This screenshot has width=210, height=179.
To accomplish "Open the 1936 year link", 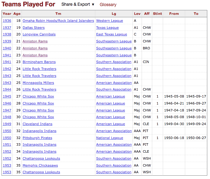I will pyautogui.click(x=7, y=21).
